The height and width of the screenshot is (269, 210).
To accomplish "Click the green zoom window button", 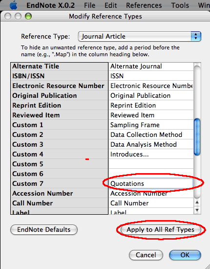I will 28,17.
